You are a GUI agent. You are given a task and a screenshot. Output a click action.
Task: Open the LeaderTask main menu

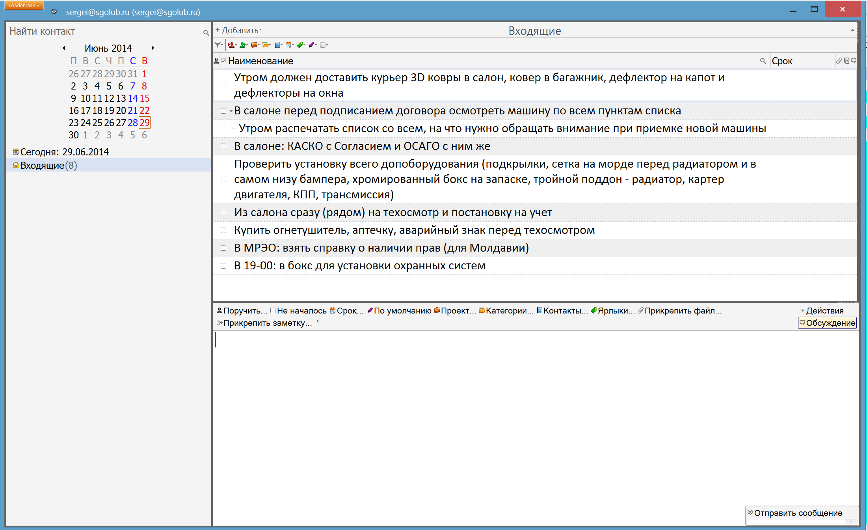[24, 6]
